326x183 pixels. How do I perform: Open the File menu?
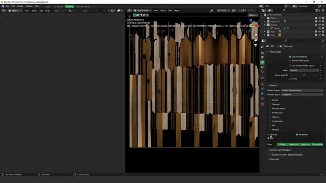coord(8,6)
